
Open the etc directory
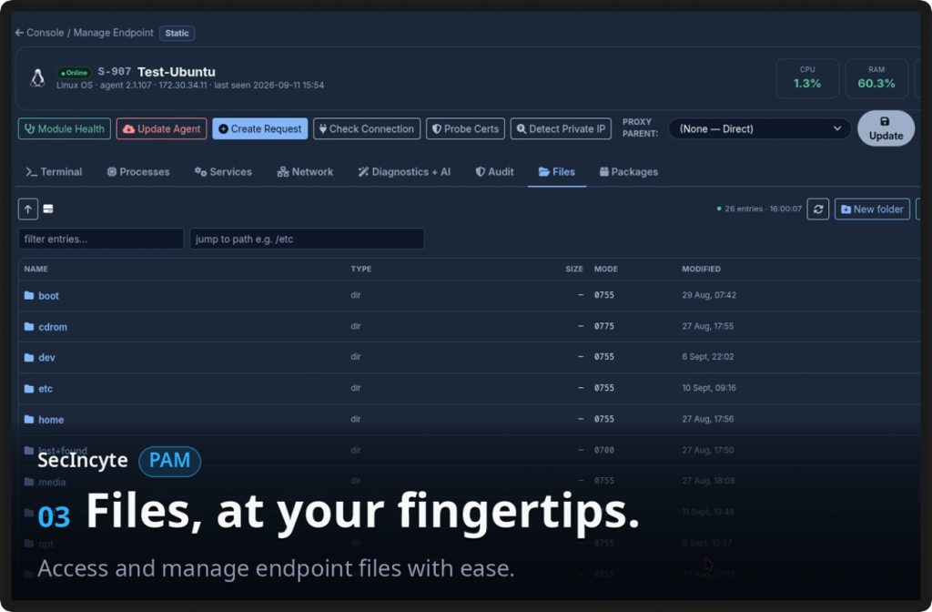[46, 389]
